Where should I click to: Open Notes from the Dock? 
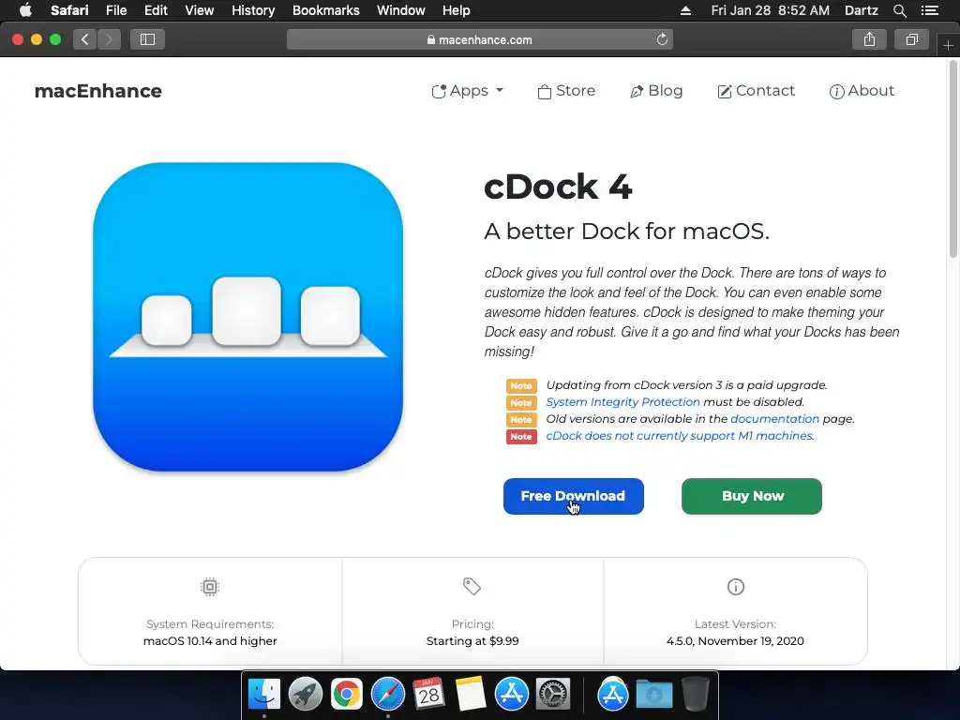point(471,694)
